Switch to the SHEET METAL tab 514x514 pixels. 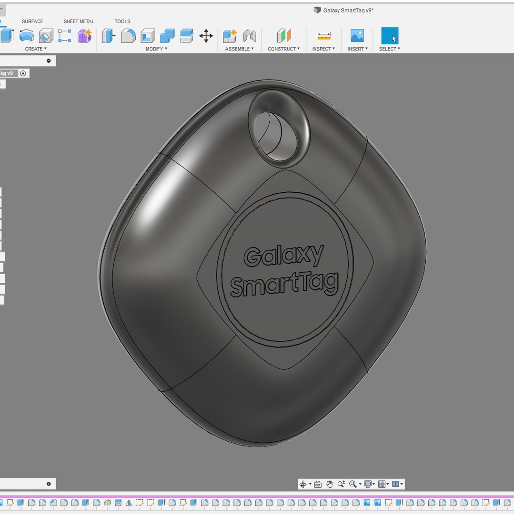point(79,21)
